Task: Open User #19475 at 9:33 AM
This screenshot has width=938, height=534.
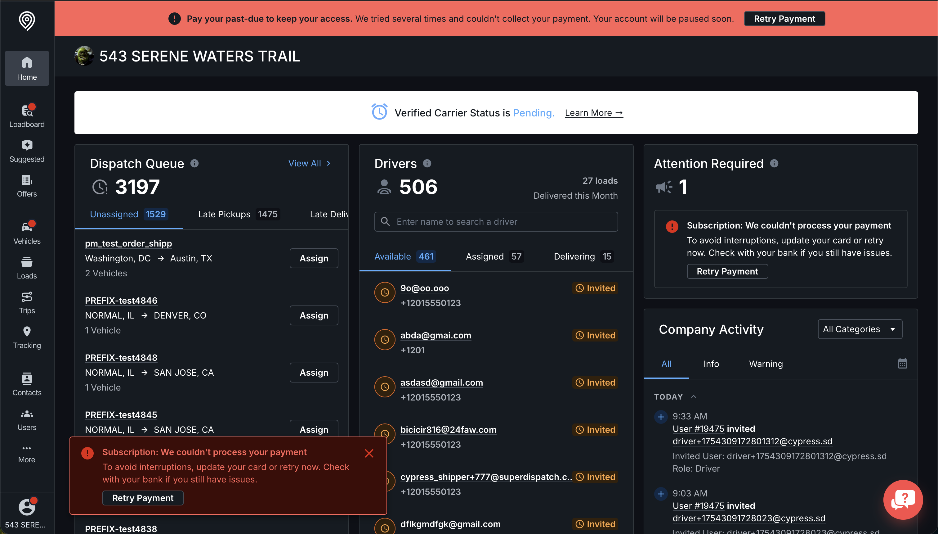Action: [x=698, y=429]
